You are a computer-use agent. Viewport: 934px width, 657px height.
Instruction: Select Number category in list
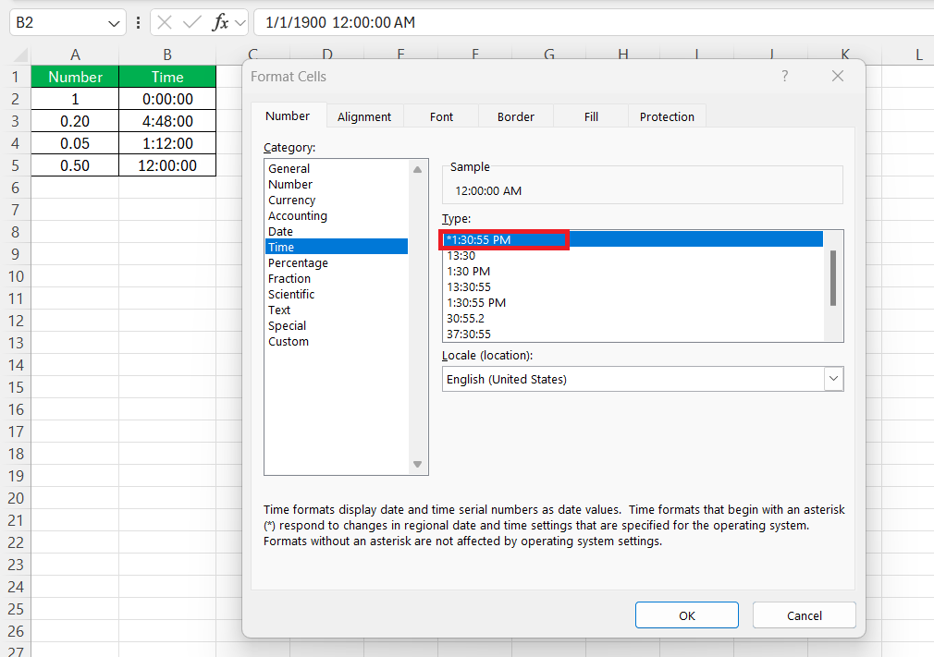[337, 185]
